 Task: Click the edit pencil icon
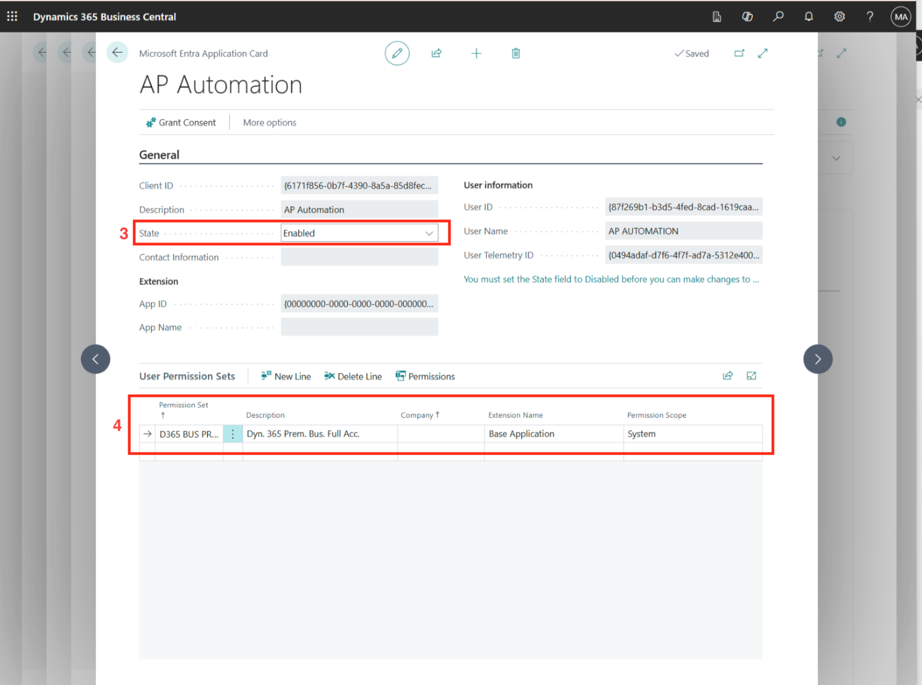(397, 53)
